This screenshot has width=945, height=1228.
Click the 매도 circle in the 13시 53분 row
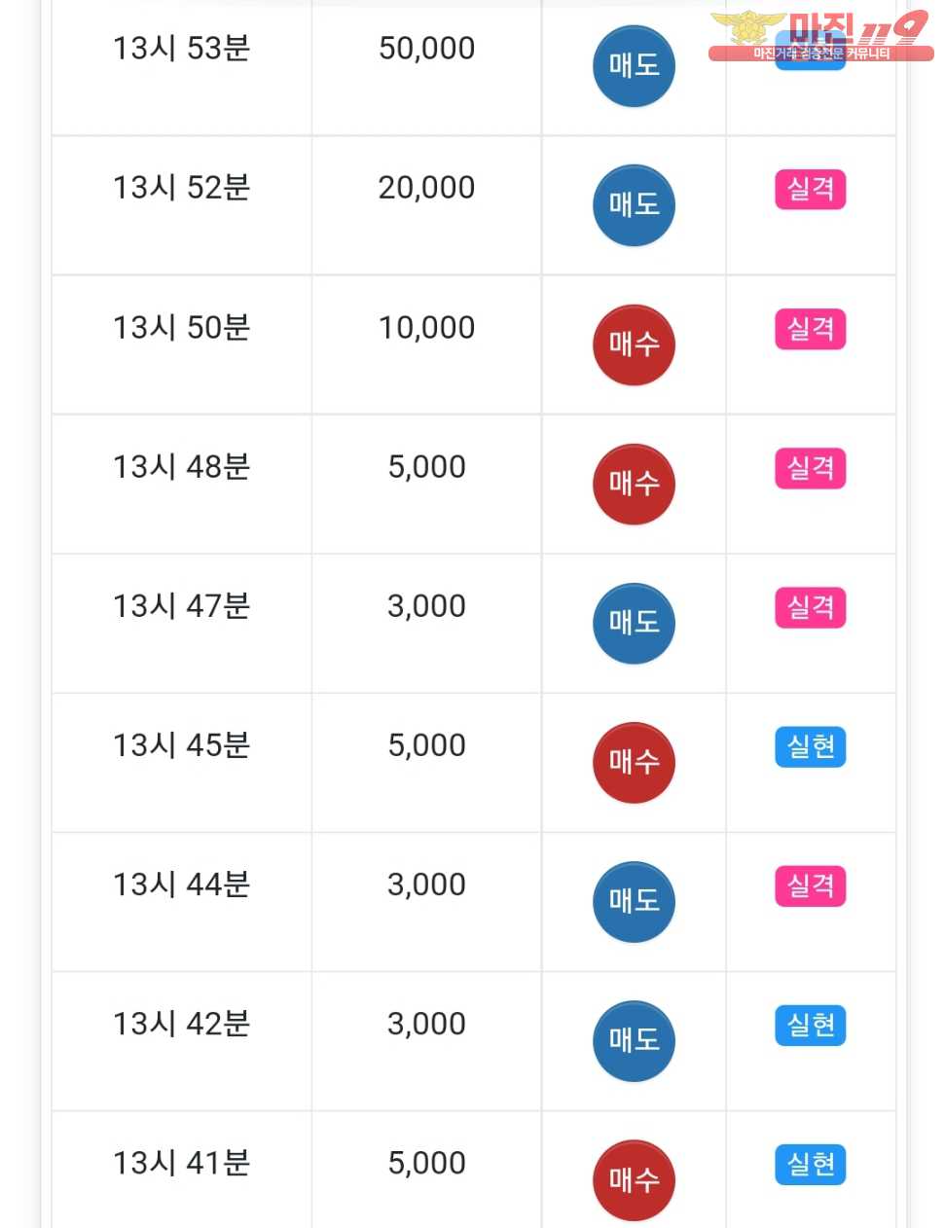634,66
